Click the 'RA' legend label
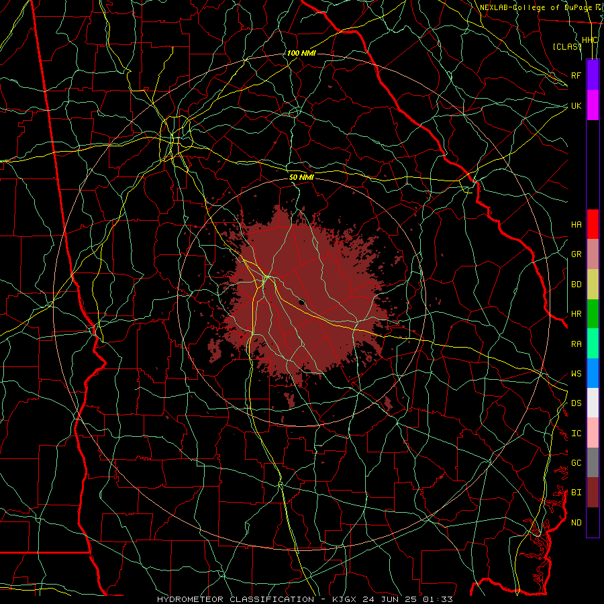This screenshot has width=604, height=604. (576, 344)
